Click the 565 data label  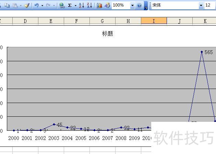point(208,52)
